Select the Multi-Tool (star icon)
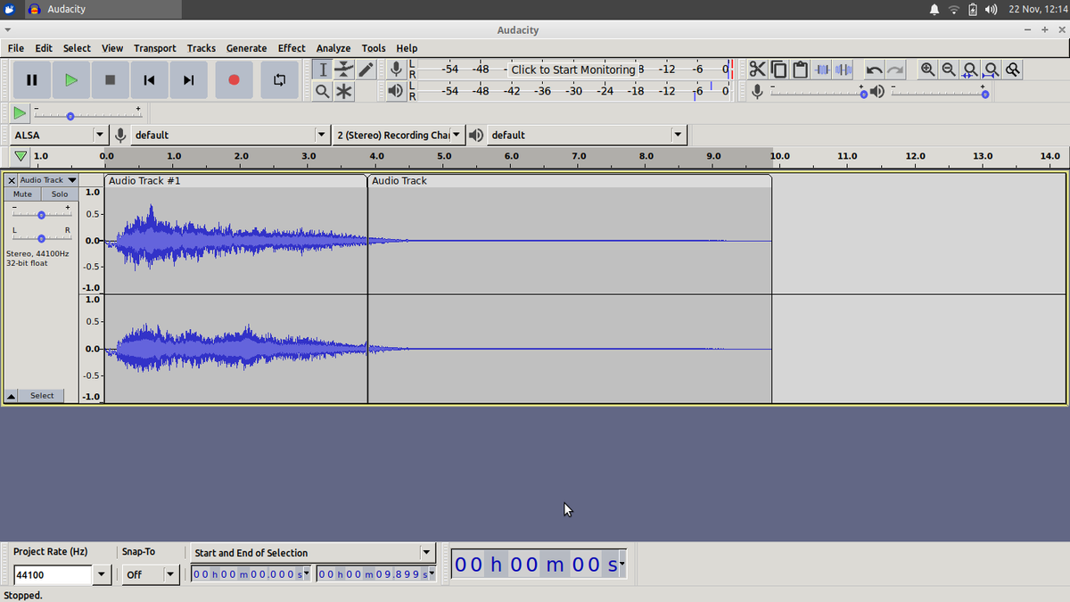1070x602 pixels. pos(343,91)
